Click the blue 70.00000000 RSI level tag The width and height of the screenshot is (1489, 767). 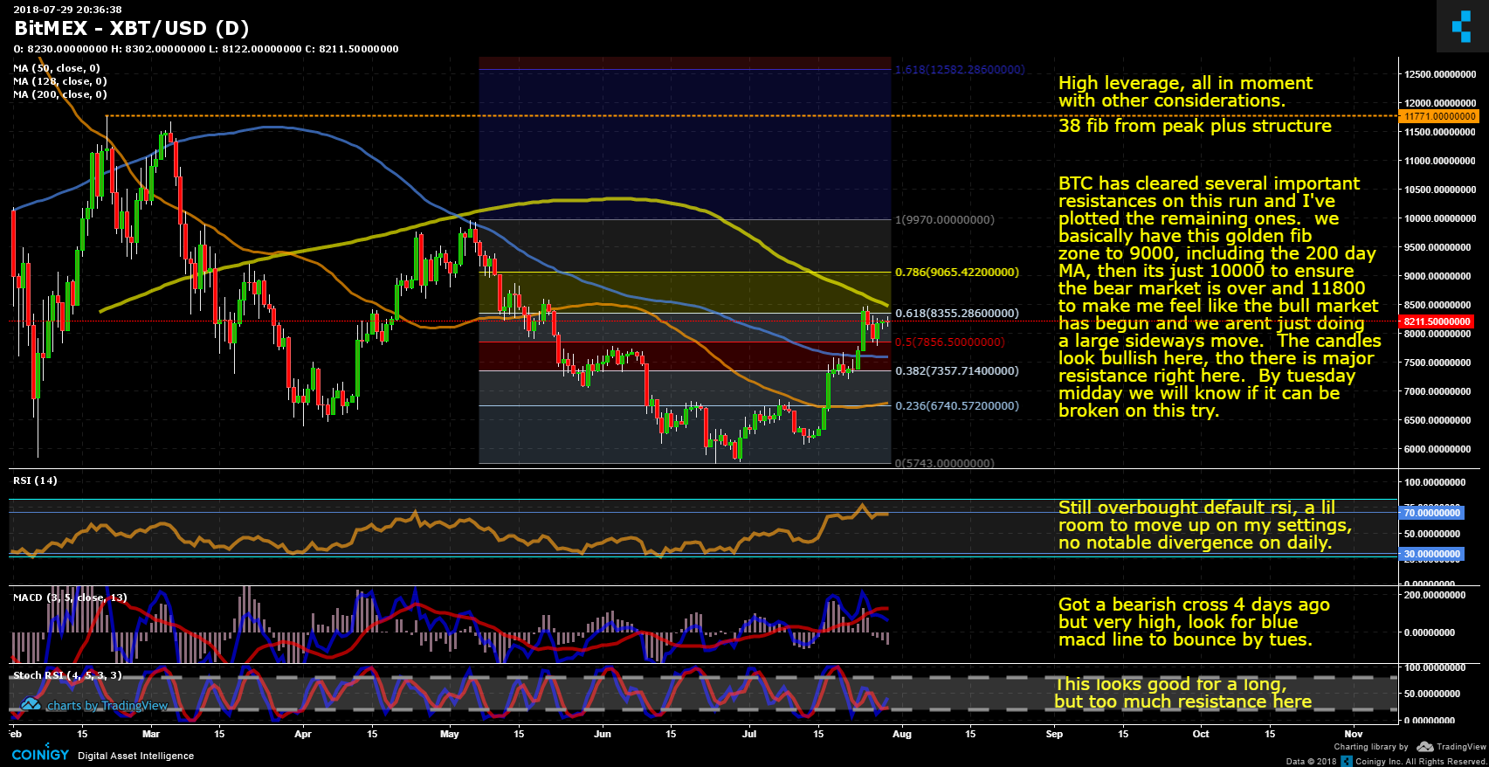(1432, 513)
